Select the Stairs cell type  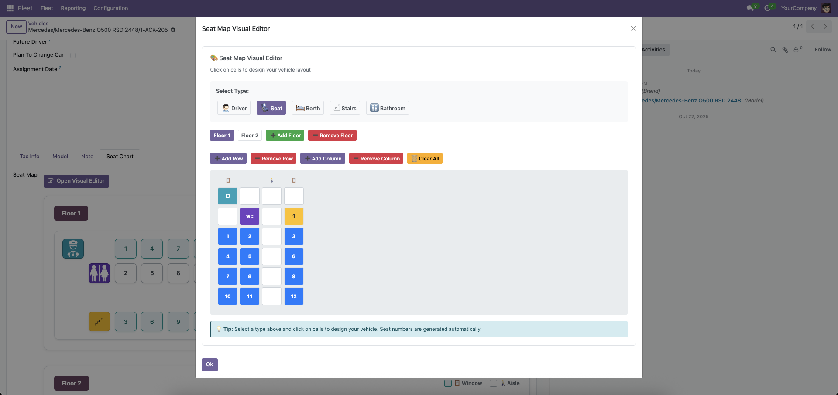[x=345, y=108]
